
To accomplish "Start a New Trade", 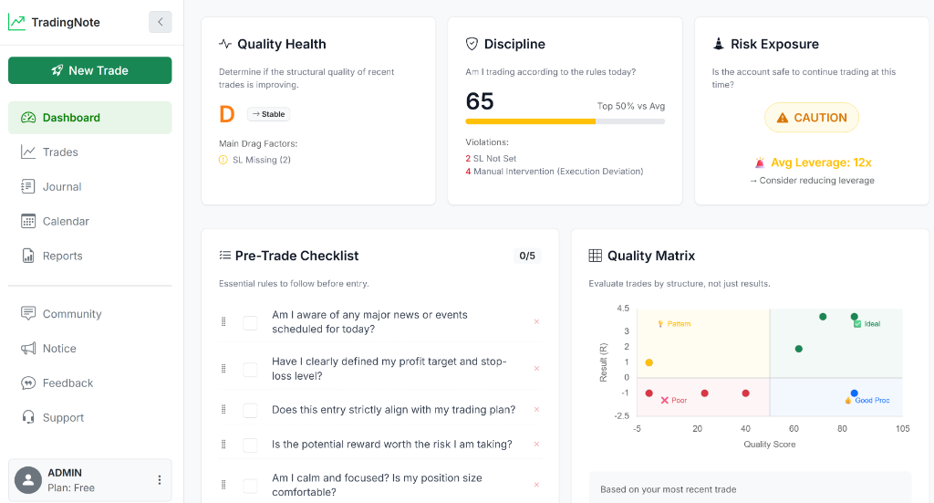I will coord(90,70).
